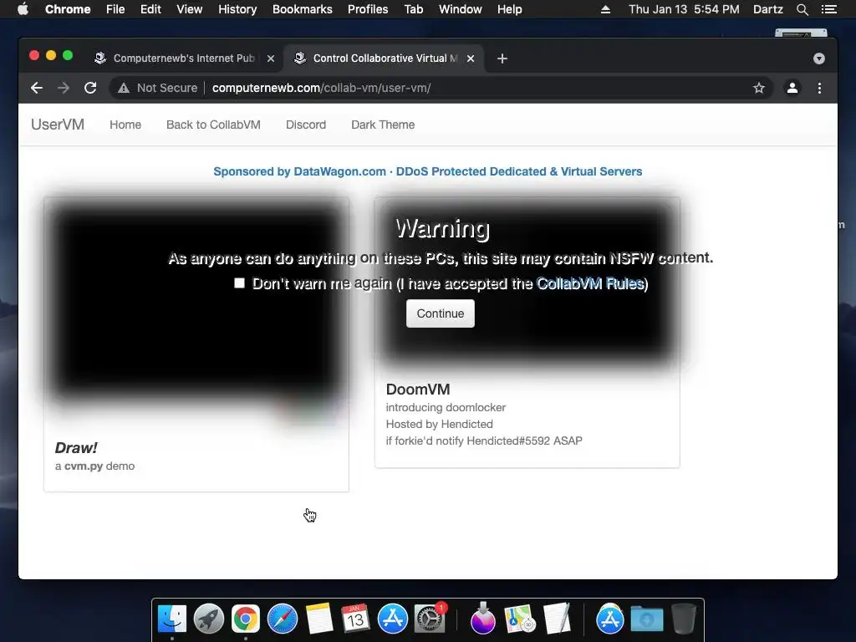Click 'introducing doomlocker' text
856x642 pixels.
coord(446,407)
